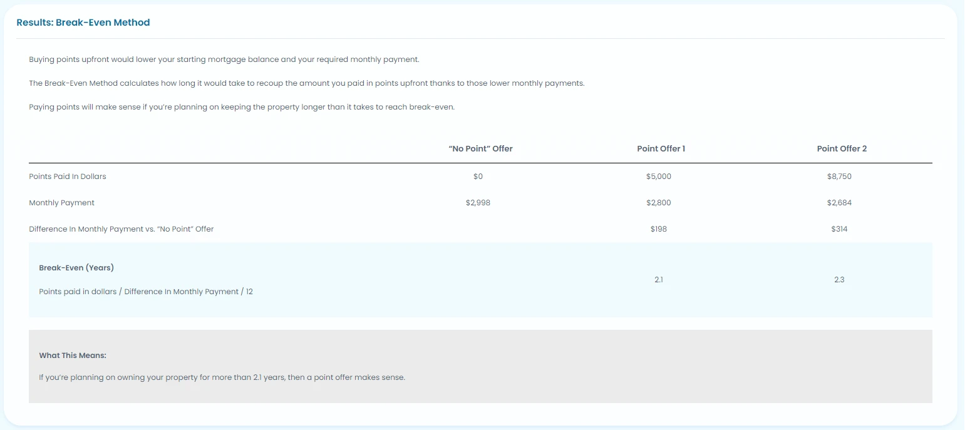Click the Break-Even (Years) label

76,268
